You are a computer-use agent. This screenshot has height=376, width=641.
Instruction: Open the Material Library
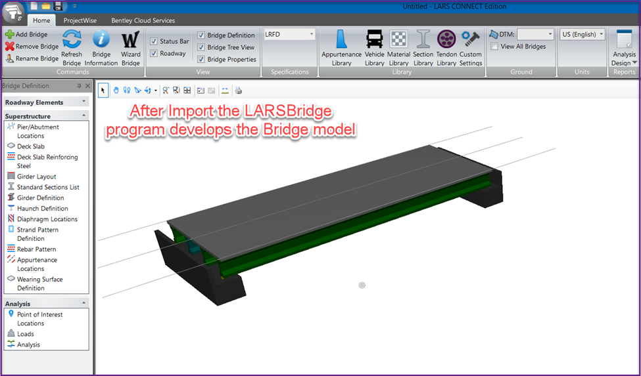point(398,48)
